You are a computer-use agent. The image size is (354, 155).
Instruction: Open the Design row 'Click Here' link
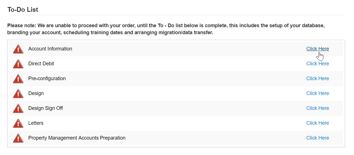[317, 93]
